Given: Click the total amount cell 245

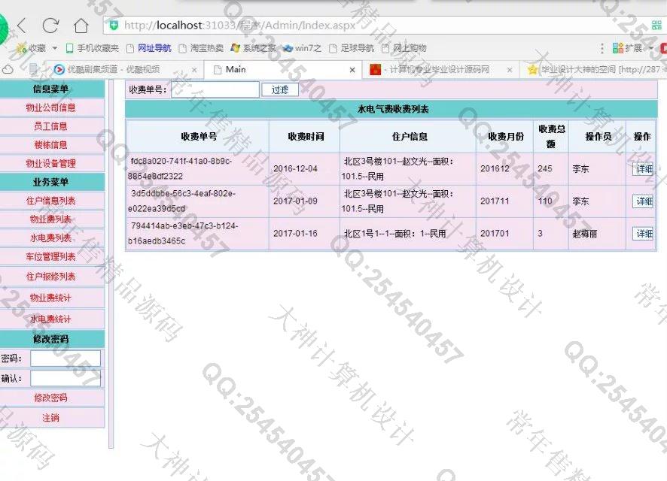Looking at the screenshot, I should (x=551, y=169).
